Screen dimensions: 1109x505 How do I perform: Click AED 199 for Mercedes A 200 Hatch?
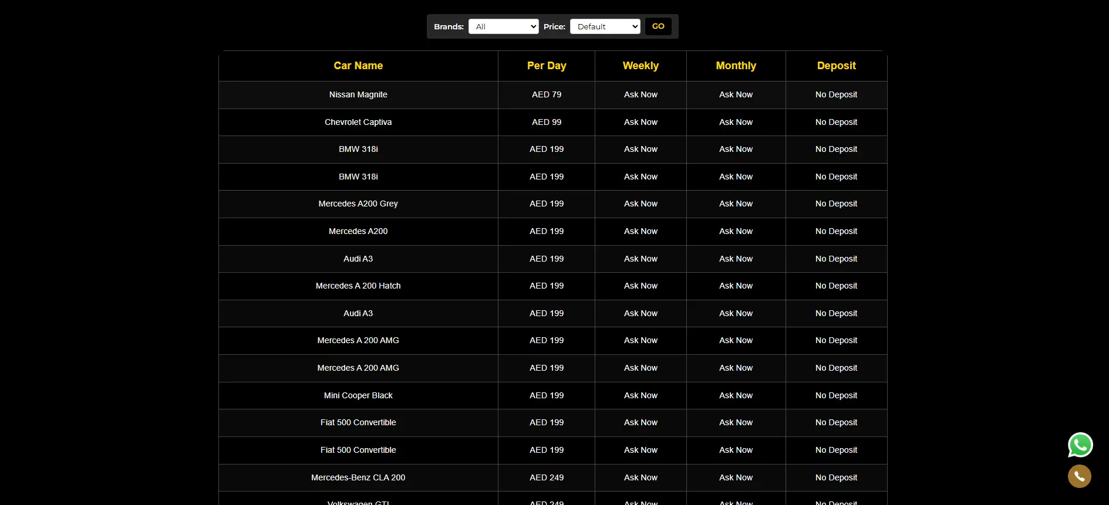(547, 286)
